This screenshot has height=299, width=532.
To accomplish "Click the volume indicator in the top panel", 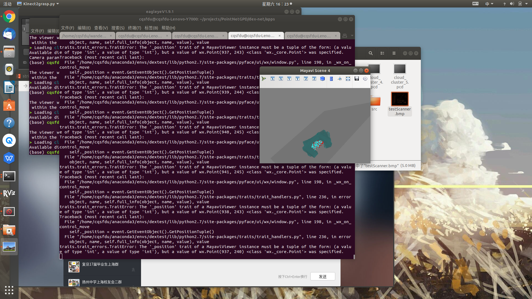I will 511,4.
